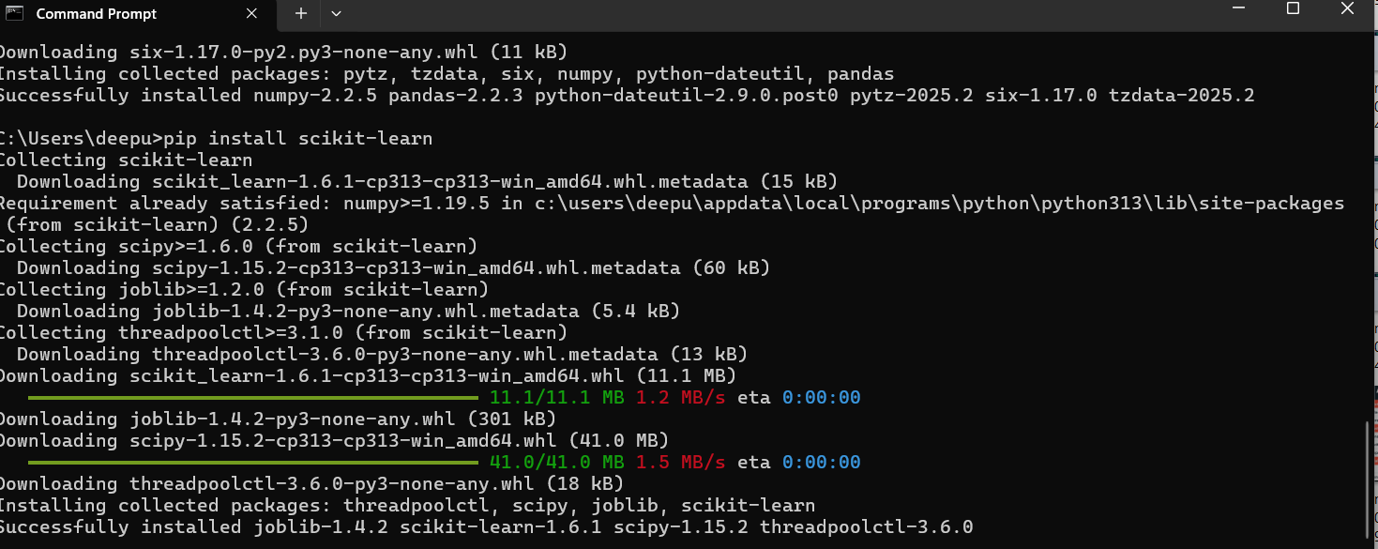Image resolution: width=1378 pixels, height=549 pixels.
Task: Expand the terminal profiles dropdown chevron
Action: [336, 13]
